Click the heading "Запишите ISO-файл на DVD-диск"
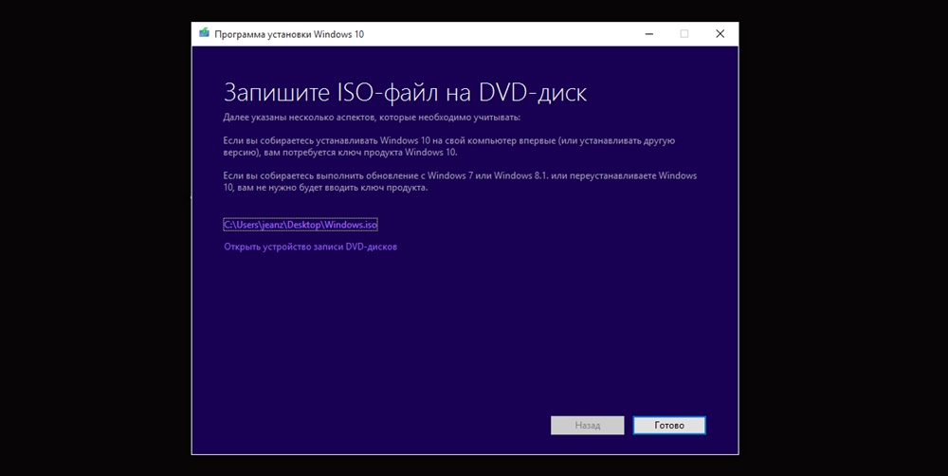Screen dimensions: 948x476 pos(405,92)
